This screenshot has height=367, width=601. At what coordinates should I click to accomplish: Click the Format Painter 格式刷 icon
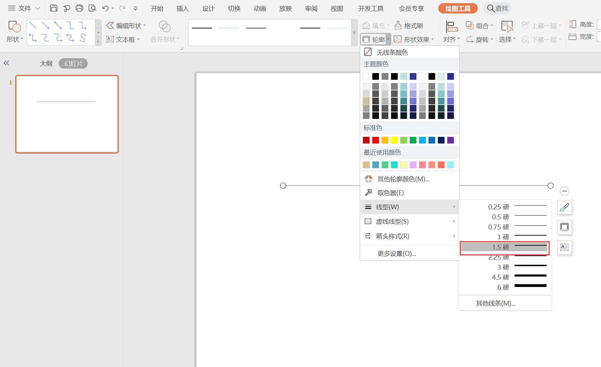pyautogui.click(x=398, y=26)
